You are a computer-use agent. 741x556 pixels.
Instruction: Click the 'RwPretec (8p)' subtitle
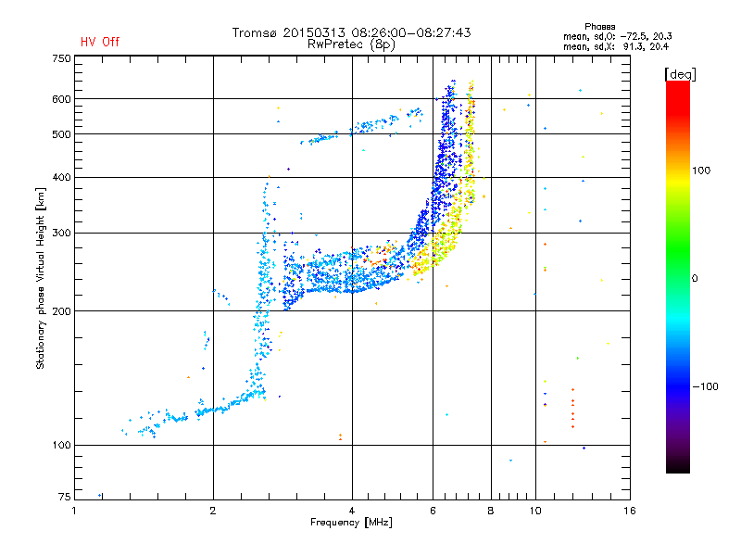pyautogui.click(x=352, y=44)
